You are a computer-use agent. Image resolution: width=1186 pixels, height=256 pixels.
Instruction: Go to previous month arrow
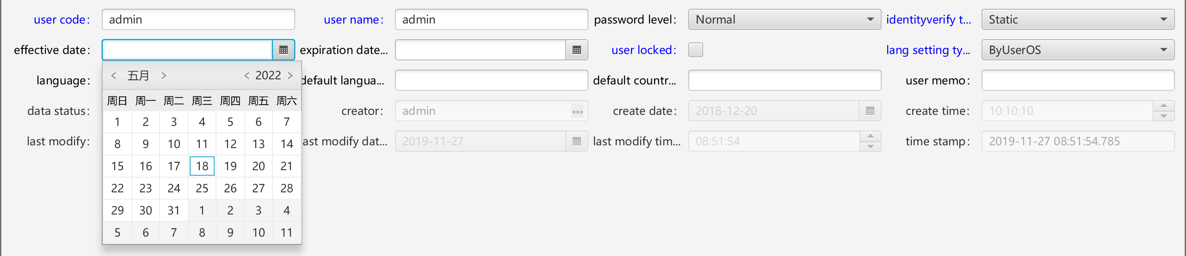pos(114,76)
